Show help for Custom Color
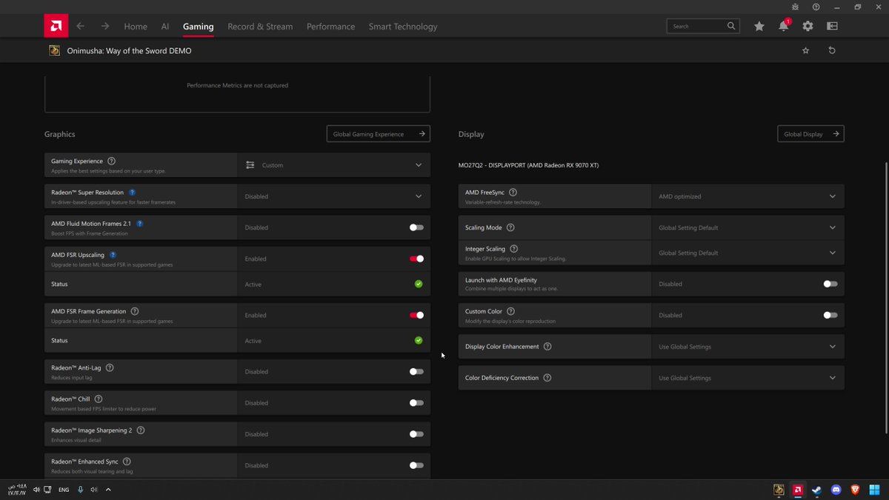The width and height of the screenshot is (889, 500). click(x=510, y=311)
